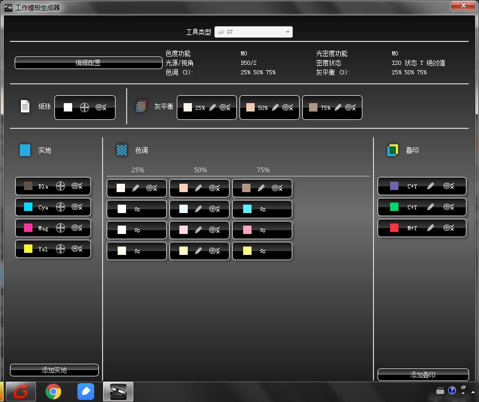
Task: Click the Mag magenta color swatch
Action: (x=28, y=228)
